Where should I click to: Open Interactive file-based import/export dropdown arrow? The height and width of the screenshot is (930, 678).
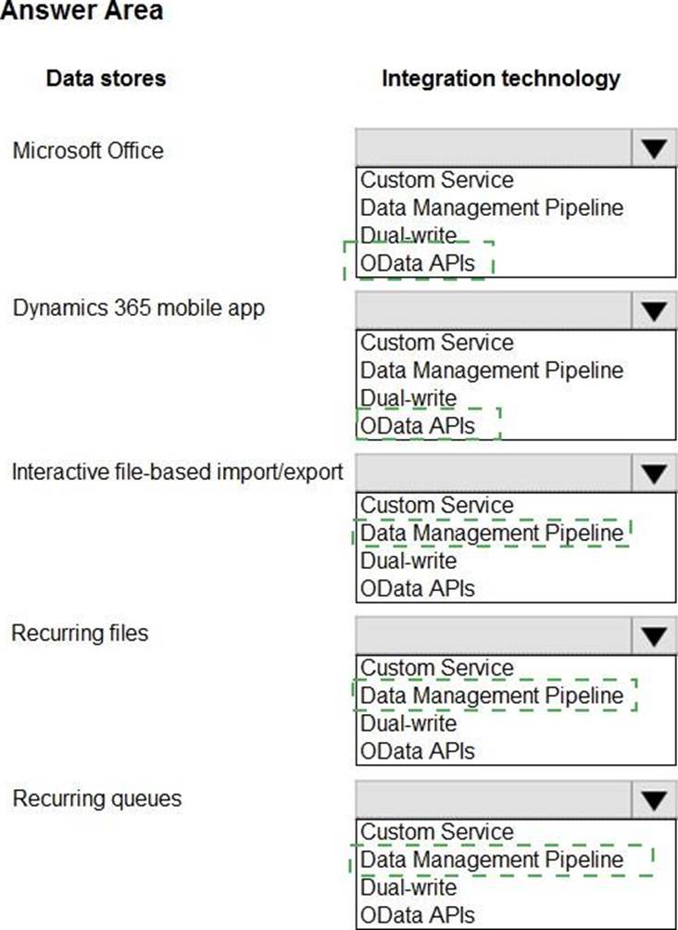pyautogui.click(x=653, y=473)
